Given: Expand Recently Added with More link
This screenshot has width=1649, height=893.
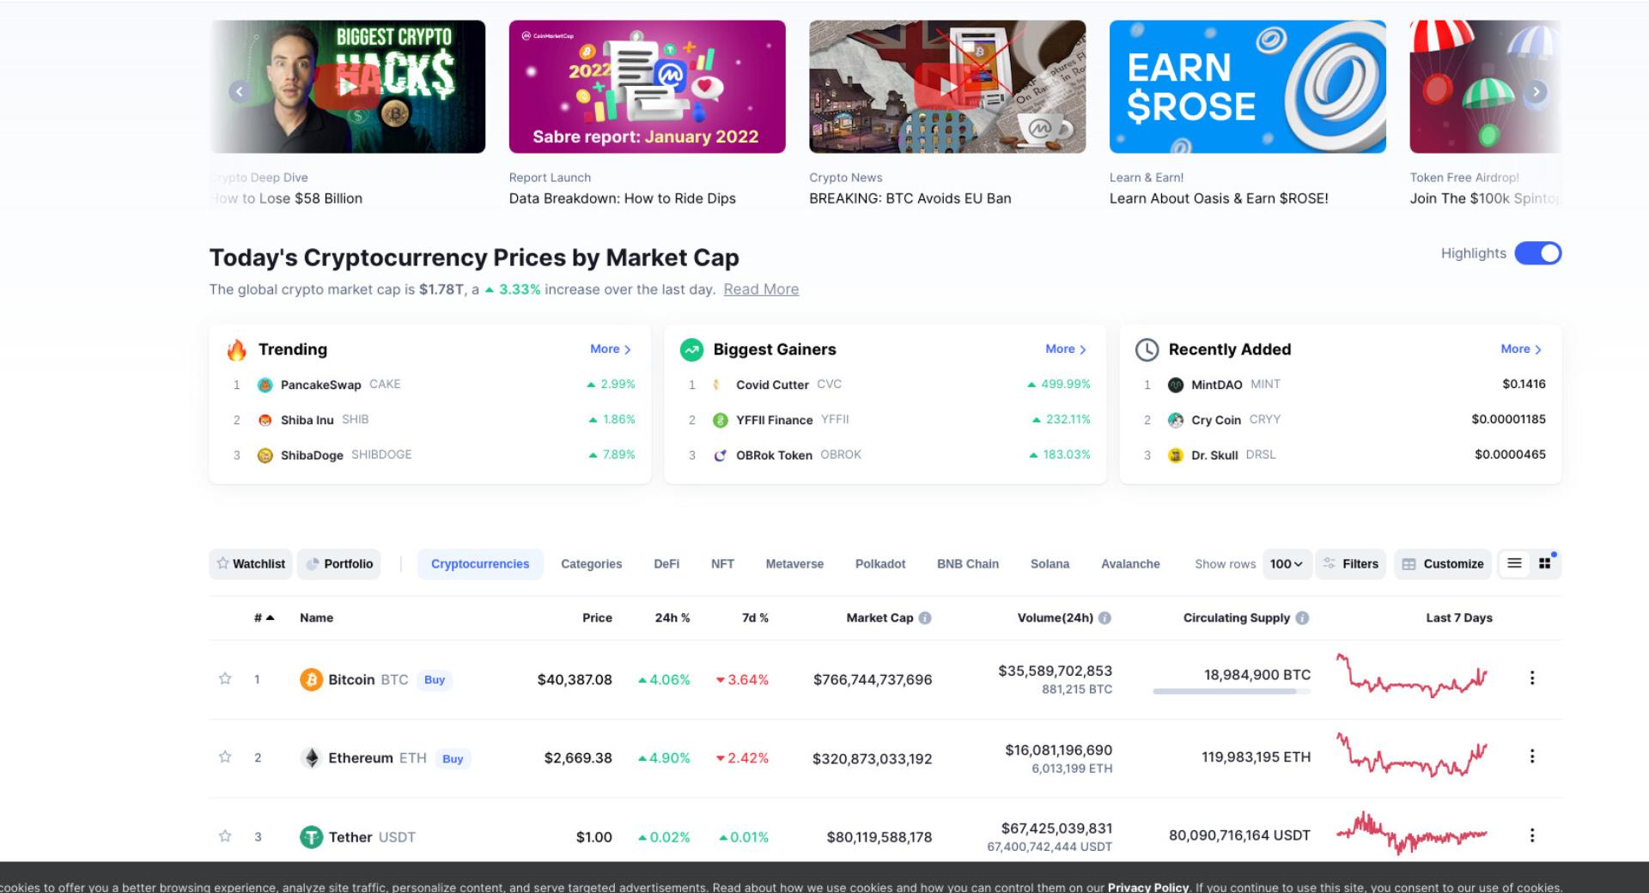Looking at the screenshot, I should coord(1521,349).
